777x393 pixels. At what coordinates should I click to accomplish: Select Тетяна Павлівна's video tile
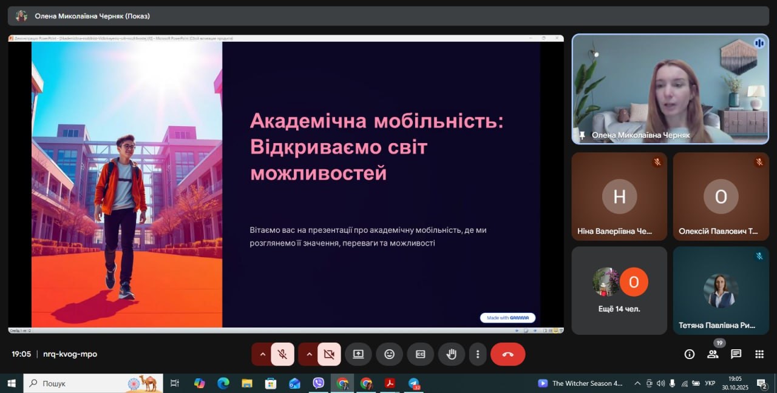click(721, 291)
